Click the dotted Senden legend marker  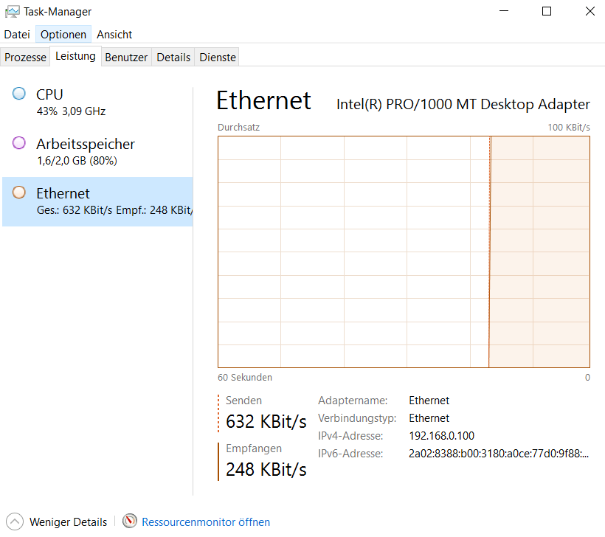click(x=219, y=413)
